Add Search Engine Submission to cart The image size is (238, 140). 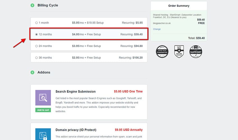[x=43, y=110]
